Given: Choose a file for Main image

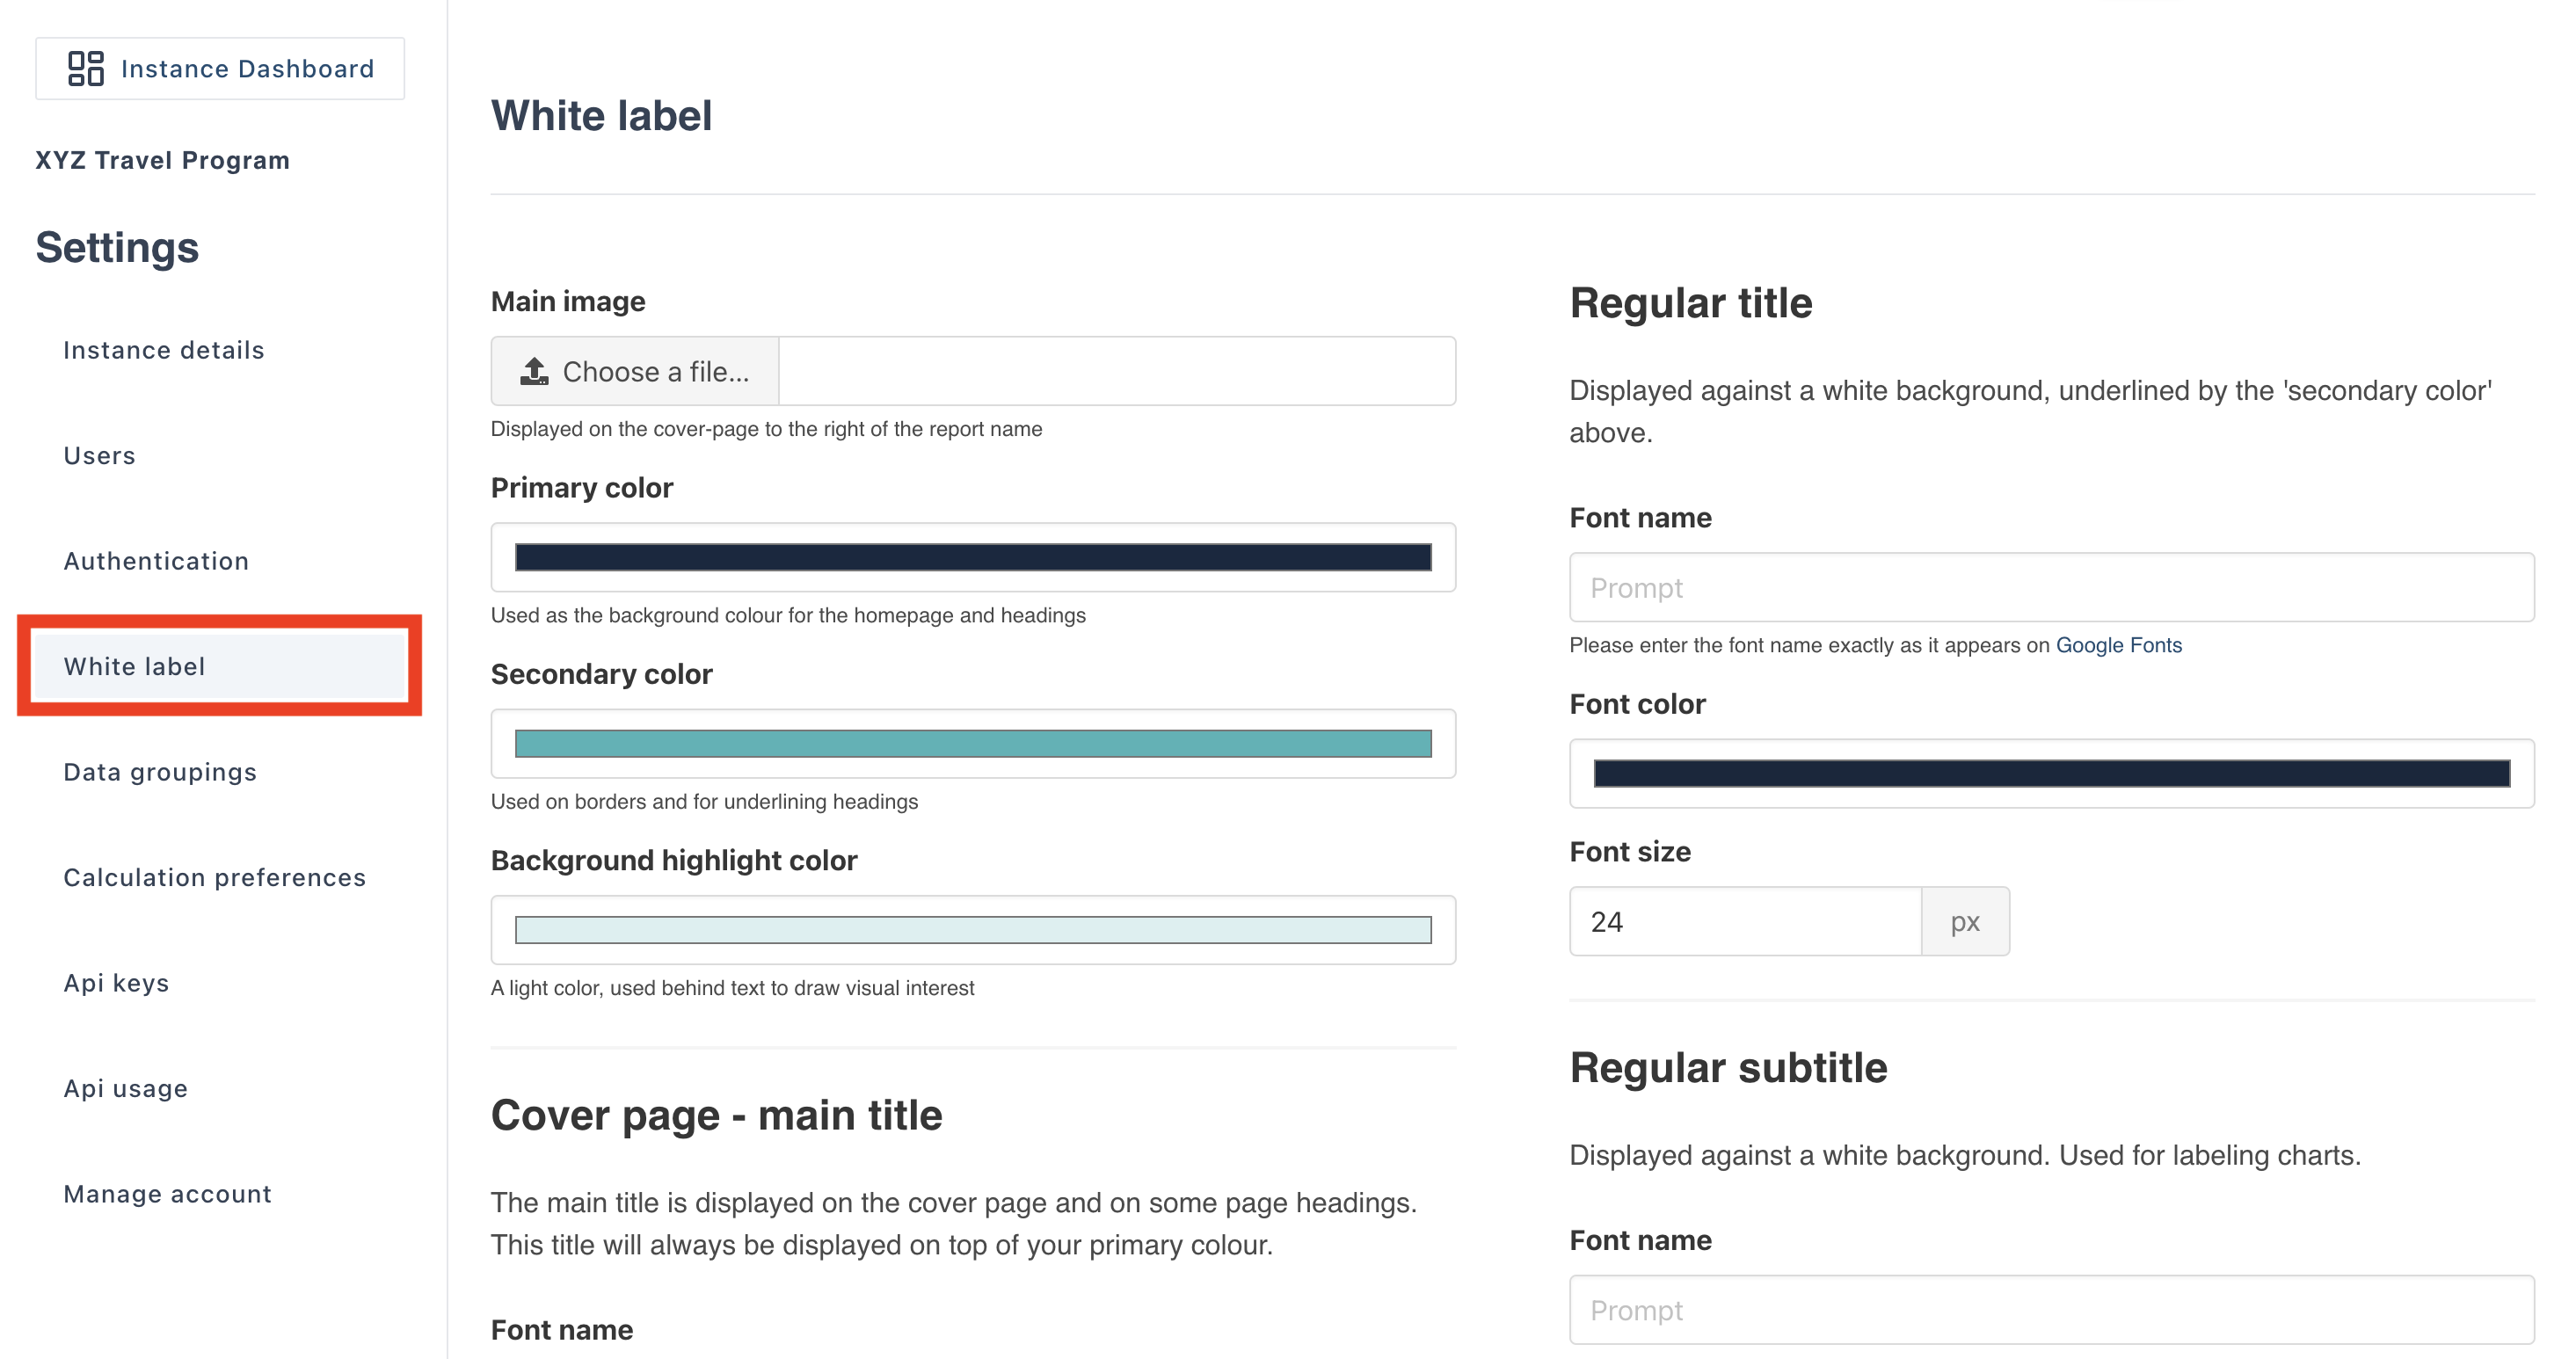Looking at the screenshot, I should tap(635, 372).
